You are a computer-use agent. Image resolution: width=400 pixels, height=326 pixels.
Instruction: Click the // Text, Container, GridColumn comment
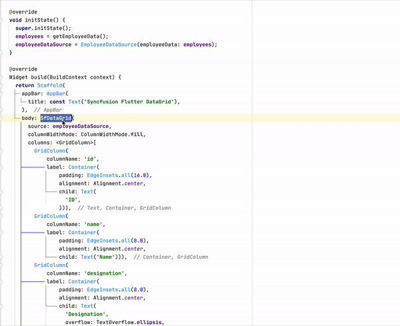[x=124, y=207]
